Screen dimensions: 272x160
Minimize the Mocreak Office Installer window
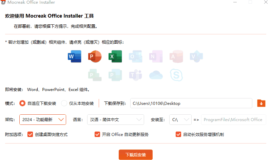coord(235,2)
